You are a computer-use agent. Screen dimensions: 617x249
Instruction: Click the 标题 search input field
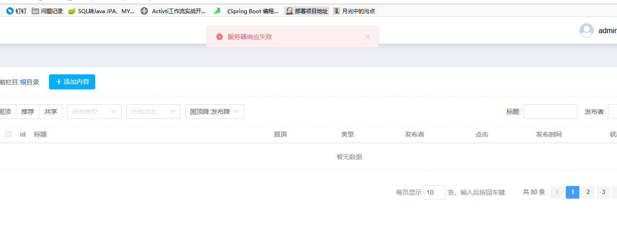click(550, 112)
